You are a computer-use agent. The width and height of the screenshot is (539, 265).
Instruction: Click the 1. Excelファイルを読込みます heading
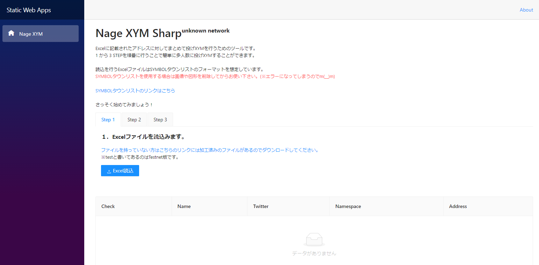(x=143, y=136)
